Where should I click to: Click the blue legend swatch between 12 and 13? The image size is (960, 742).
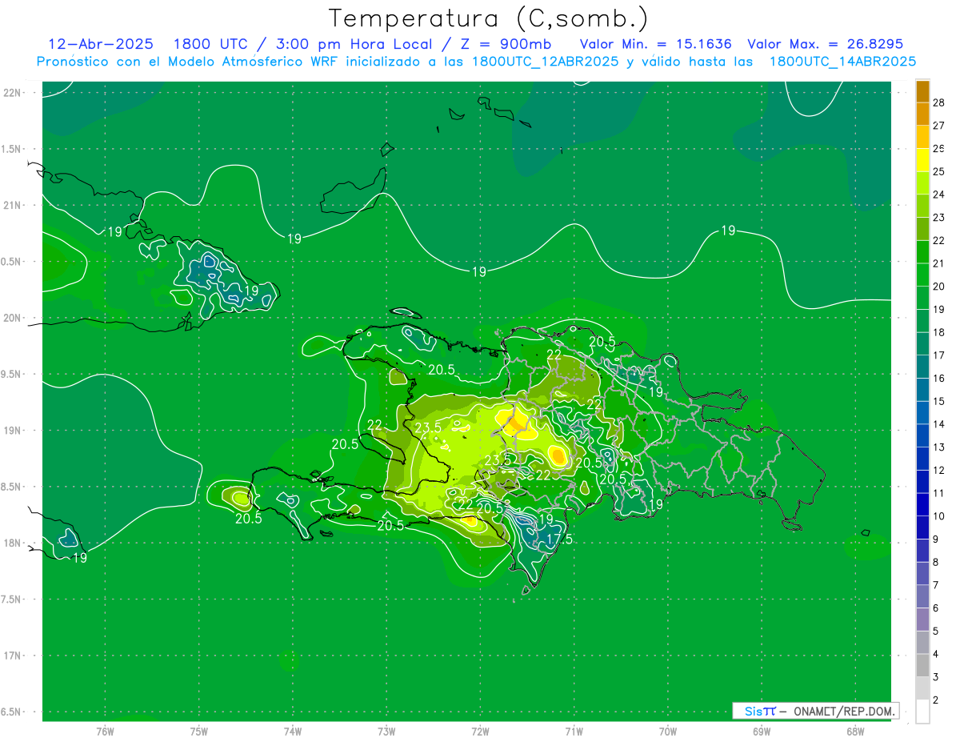point(922,459)
